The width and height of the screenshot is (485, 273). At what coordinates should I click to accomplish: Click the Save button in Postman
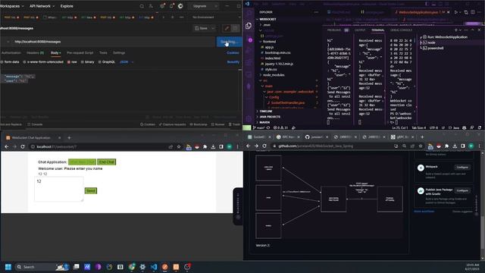(x=202, y=29)
